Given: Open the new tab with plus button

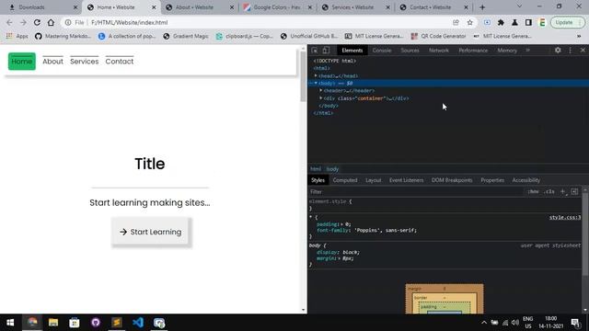Looking at the screenshot, I should click(x=482, y=7).
